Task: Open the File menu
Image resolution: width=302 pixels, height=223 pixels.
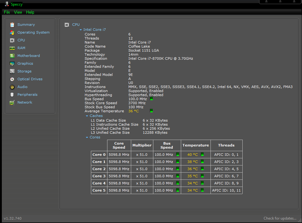Action: point(7,12)
